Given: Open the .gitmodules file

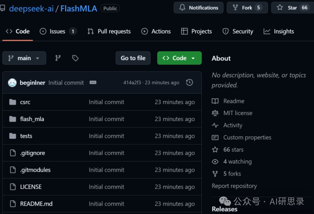Looking at the screenshot, I should (35, 170).
